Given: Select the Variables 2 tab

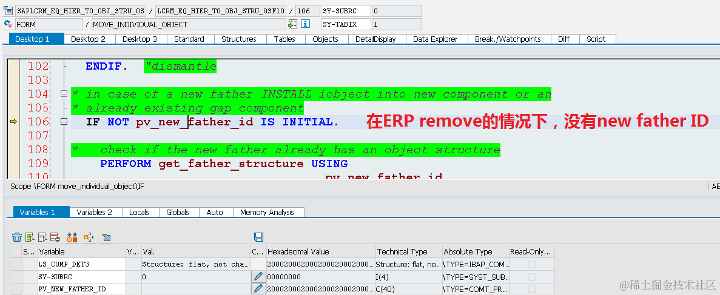Looking at the screenshot, I should click(x=94, y=212).
